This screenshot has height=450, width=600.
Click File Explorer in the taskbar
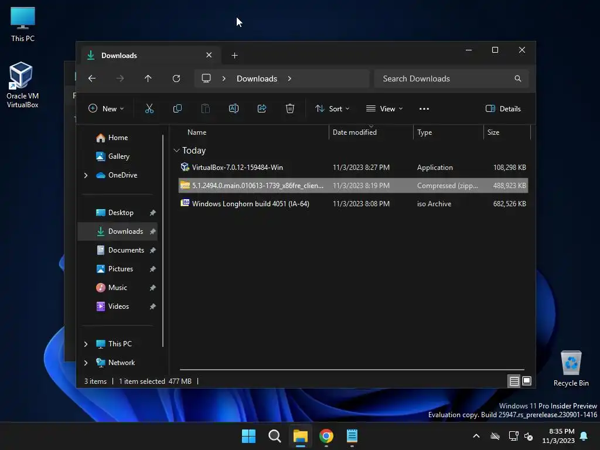[x=301, y=436]
